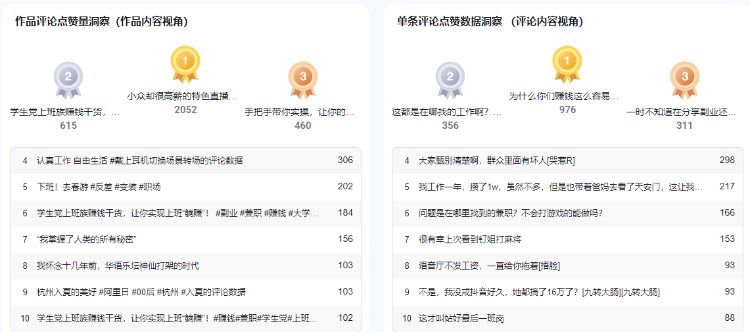Open top comment 为什么你们赚钱这么容易

coord(564,96)
